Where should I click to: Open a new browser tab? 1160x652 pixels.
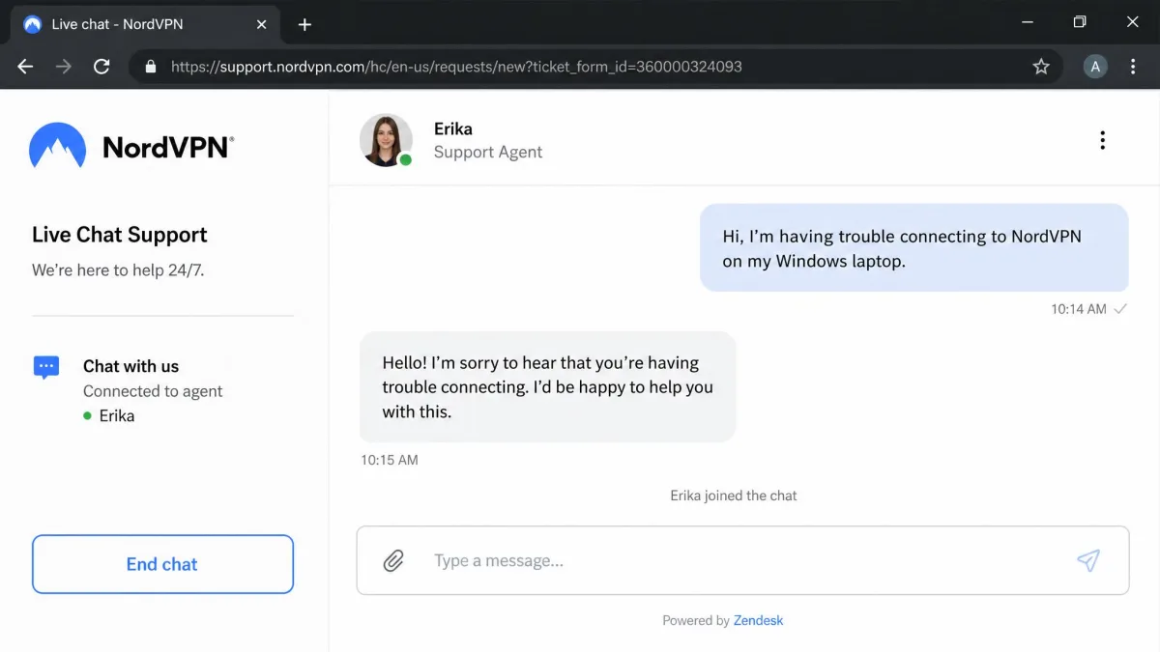coord(304,24)
